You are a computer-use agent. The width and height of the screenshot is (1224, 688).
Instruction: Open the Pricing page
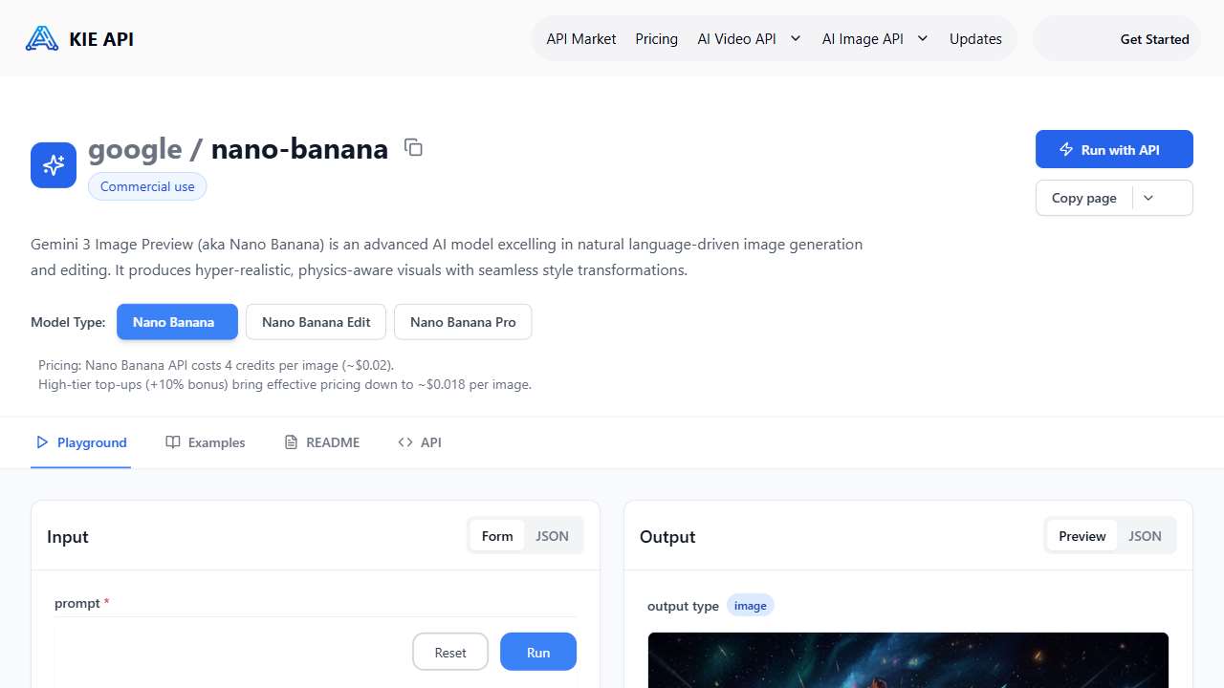click(656, 38)
